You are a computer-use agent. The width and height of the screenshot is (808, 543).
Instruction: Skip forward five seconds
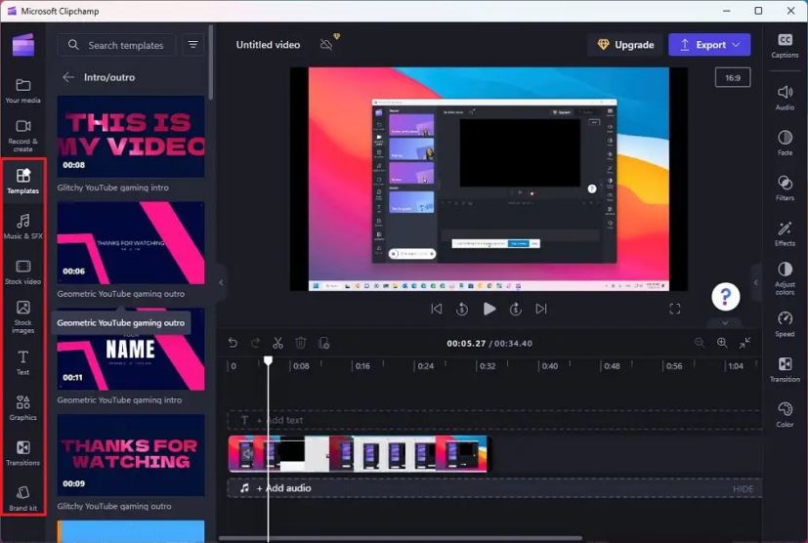pyautogui.click(x=515, y=309)
